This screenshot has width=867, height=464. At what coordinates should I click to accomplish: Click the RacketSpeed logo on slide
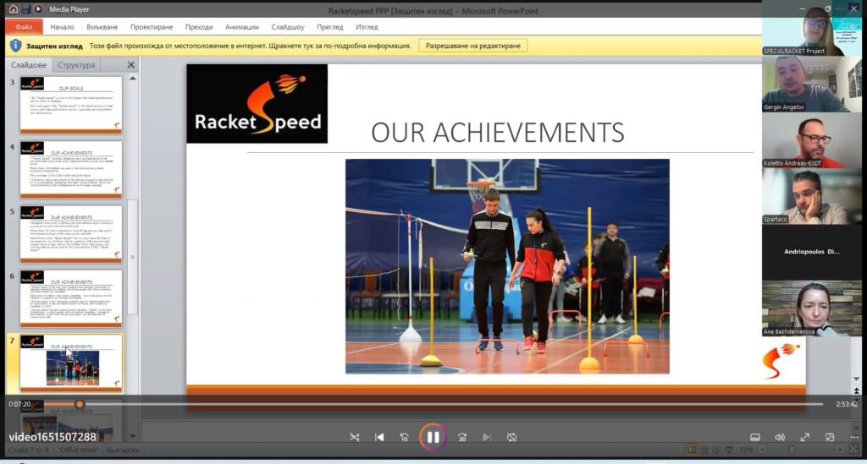pos(257,104)
